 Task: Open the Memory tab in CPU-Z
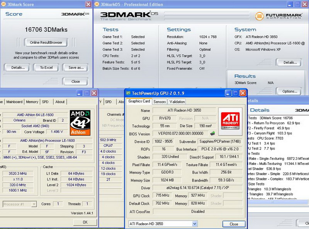(32, 102)
